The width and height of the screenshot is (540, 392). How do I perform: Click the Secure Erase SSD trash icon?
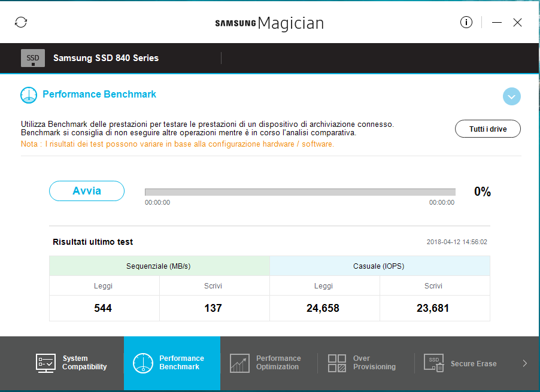tap(433, 363)
